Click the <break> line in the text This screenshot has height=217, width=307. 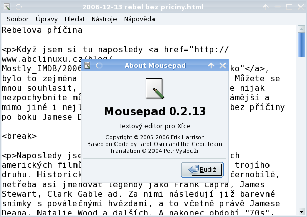(x=19, y=136)
